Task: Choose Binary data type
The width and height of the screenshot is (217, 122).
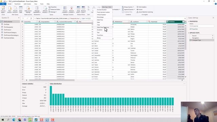Action: point(99,38)
